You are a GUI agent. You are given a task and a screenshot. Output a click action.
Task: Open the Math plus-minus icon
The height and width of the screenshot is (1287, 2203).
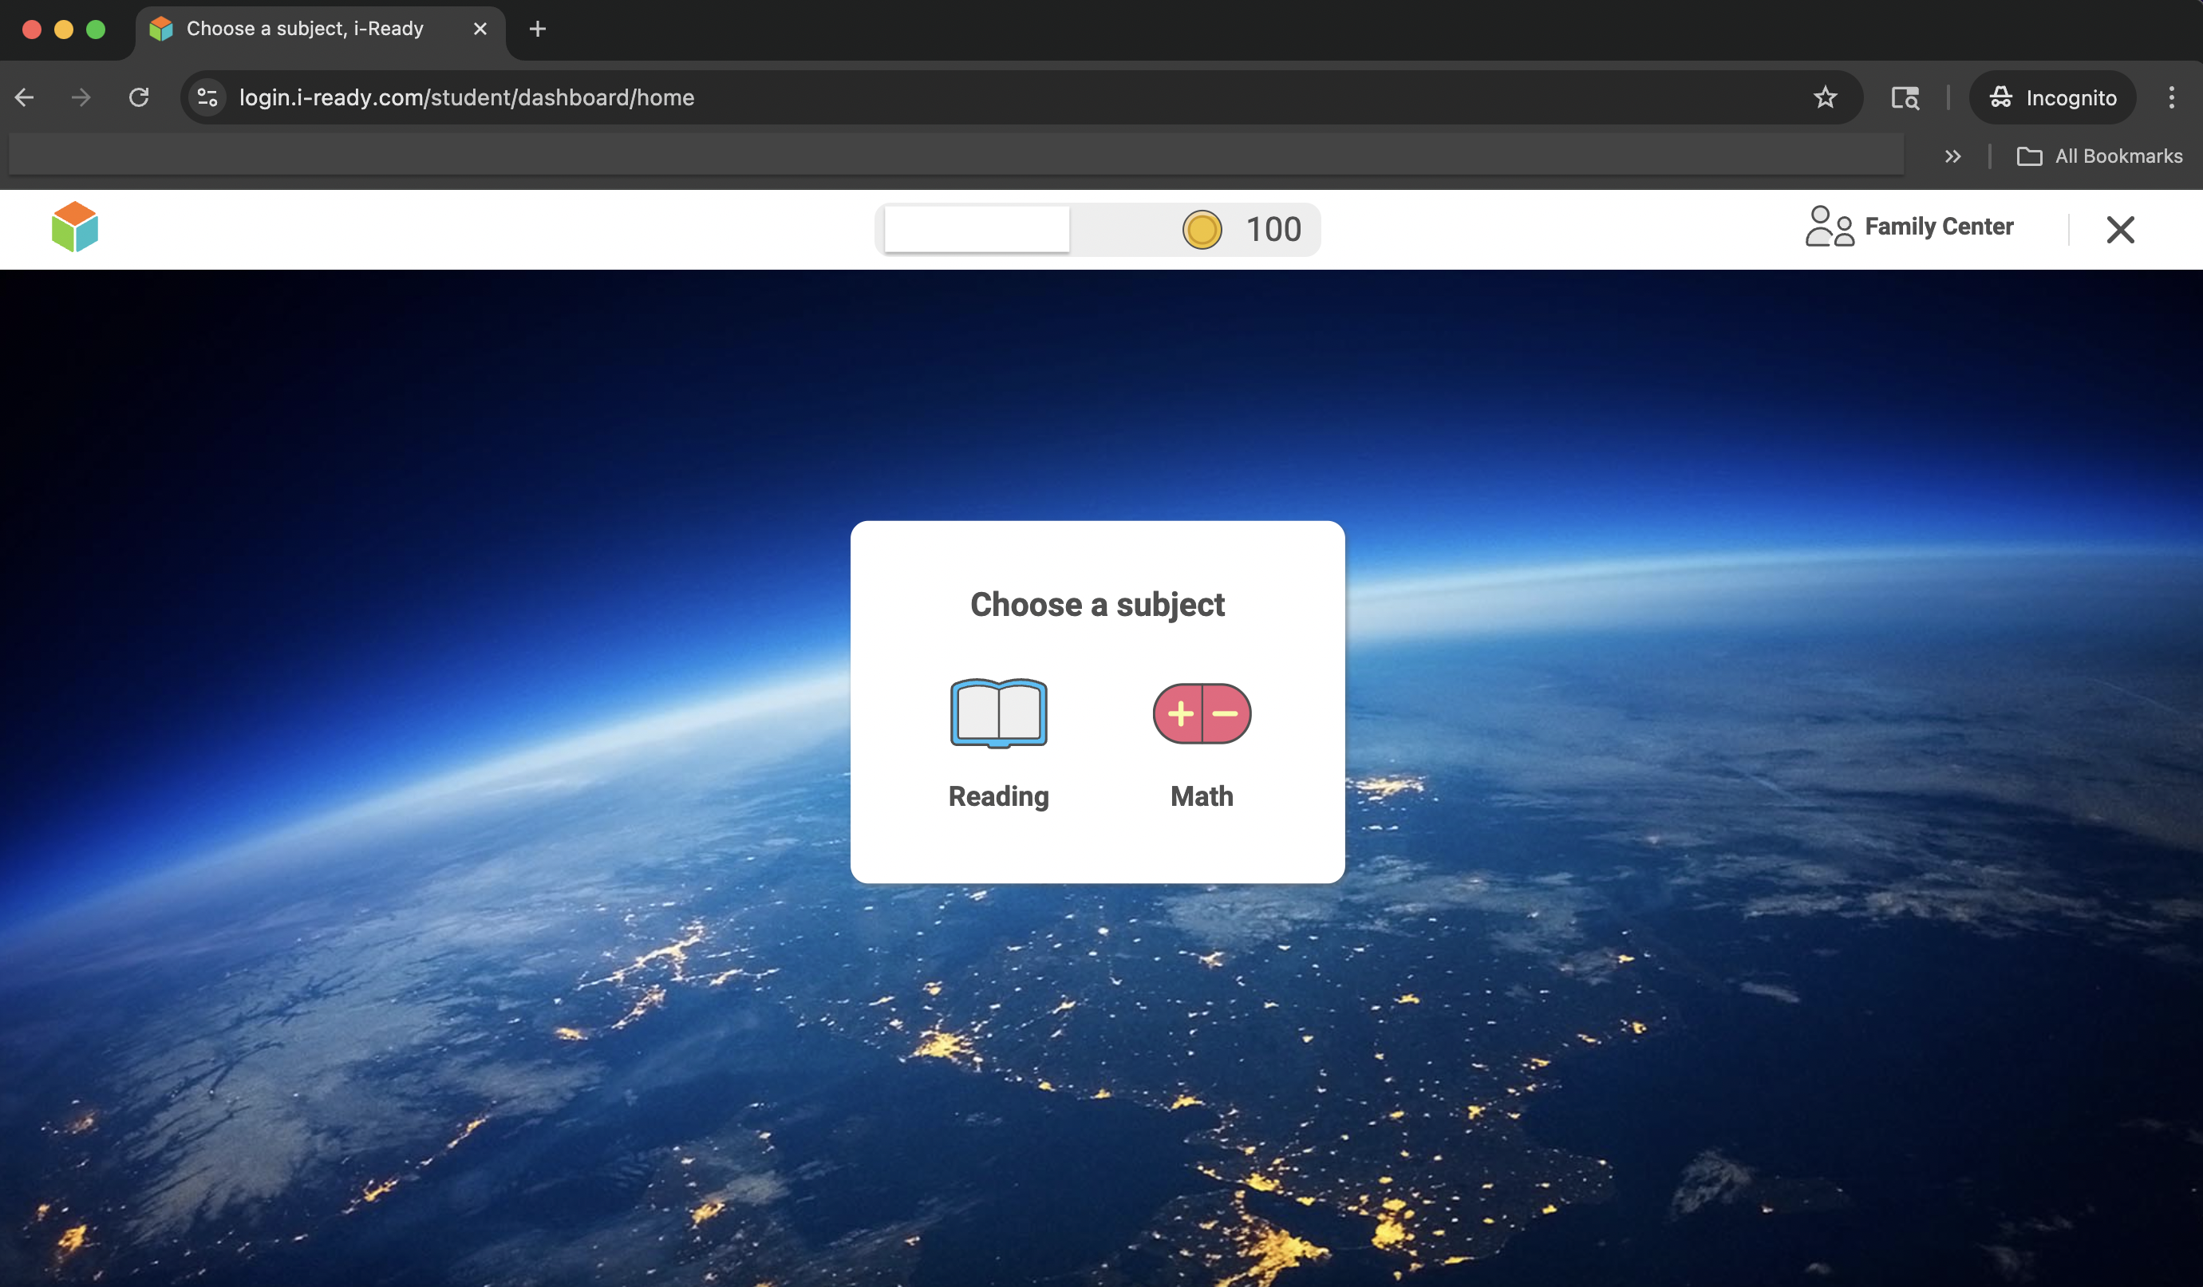(1202, 713)
